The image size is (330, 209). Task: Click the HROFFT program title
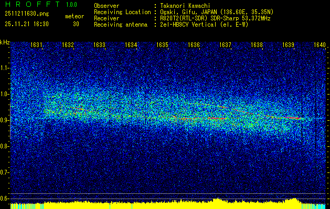click(33, 4)
